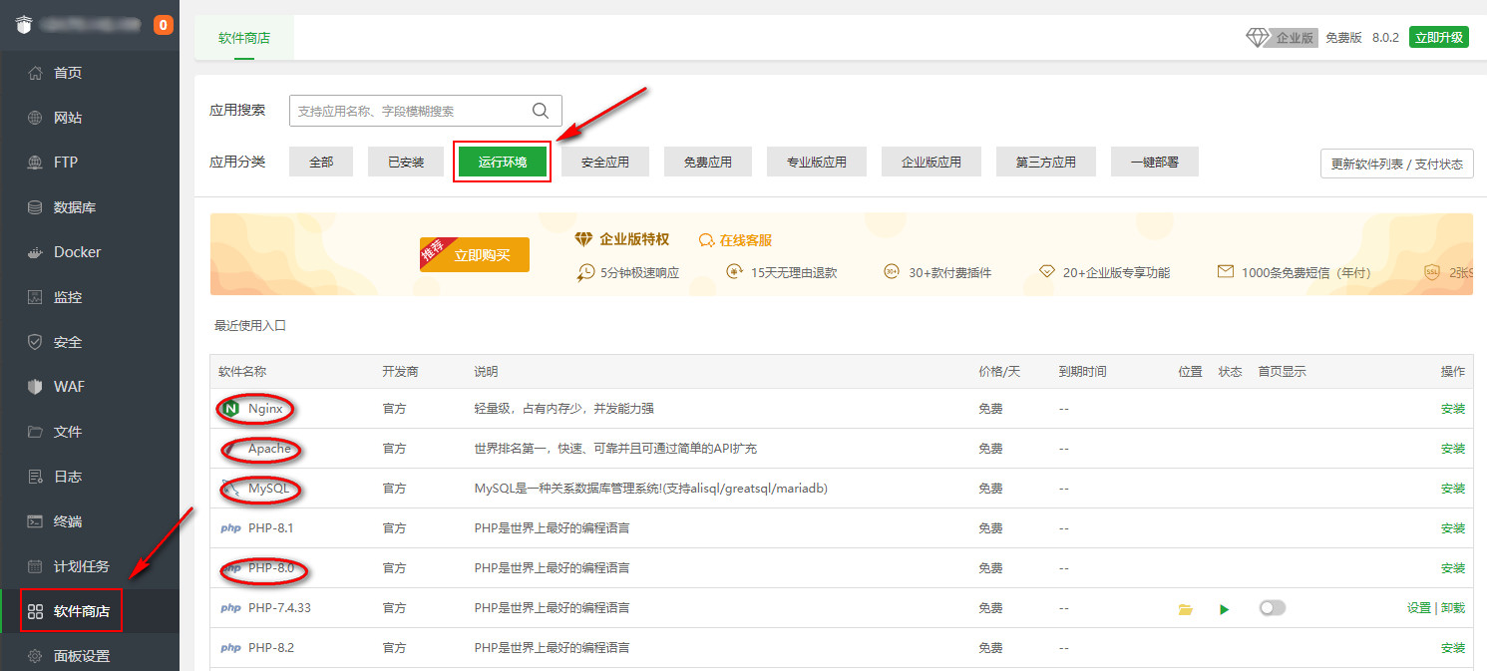Click the Nginx logo icon
The image size is (1487, 671).
tap(231, 409)
